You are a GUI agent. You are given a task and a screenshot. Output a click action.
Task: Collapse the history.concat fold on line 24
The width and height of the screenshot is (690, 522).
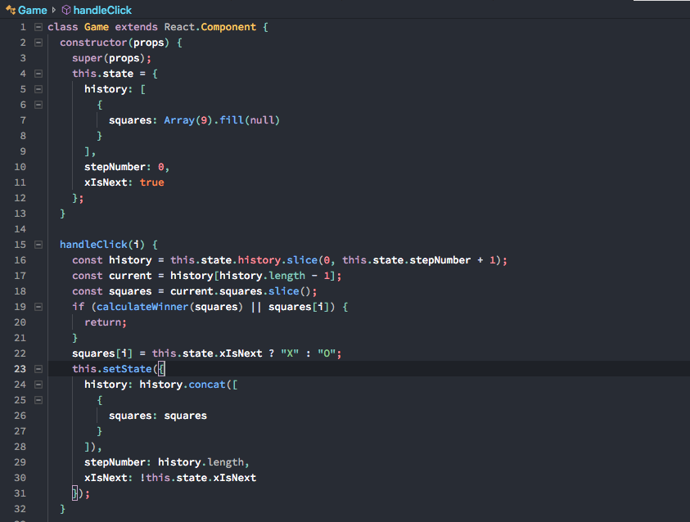[x=38, y=385]
